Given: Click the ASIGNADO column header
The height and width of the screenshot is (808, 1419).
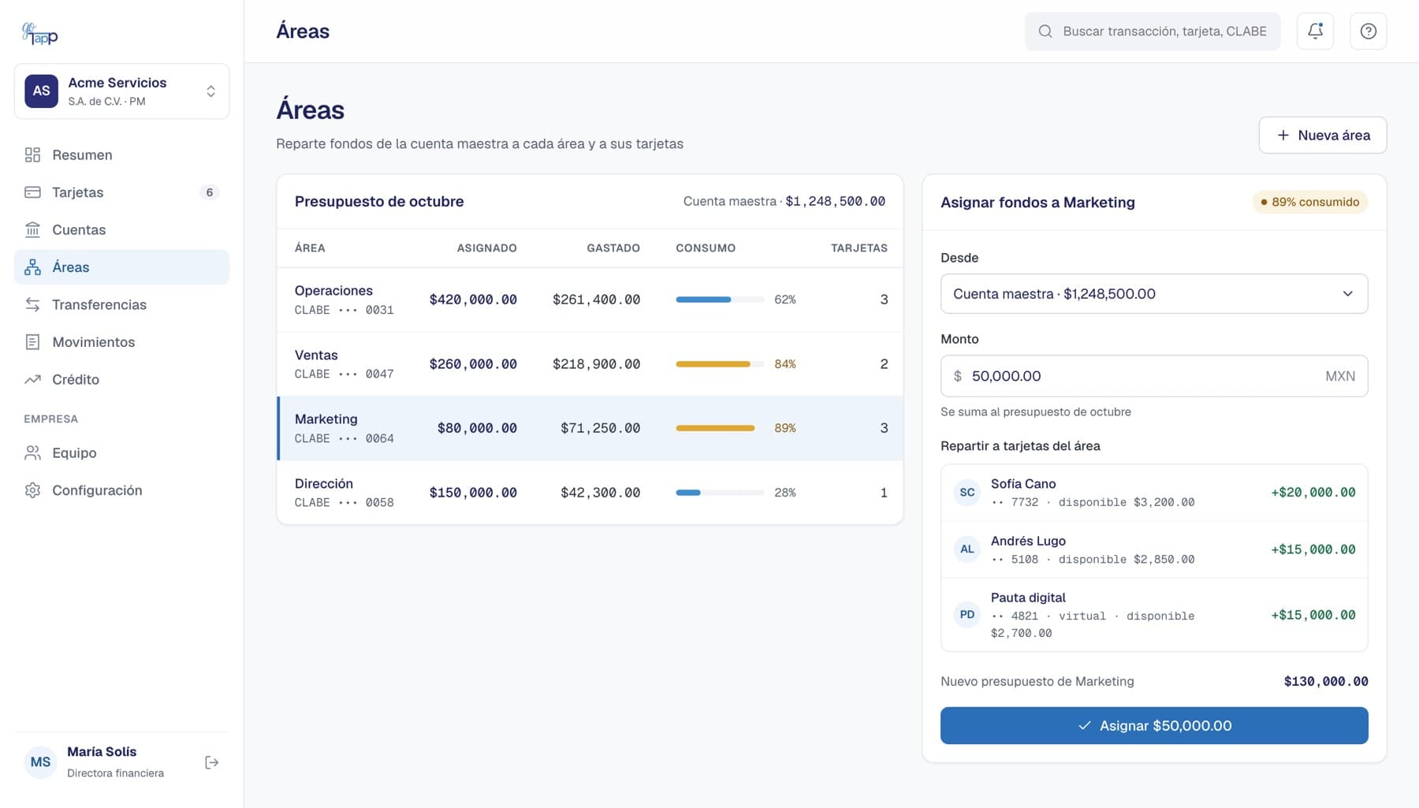Looking at the screenshot, I should (487, 248).
